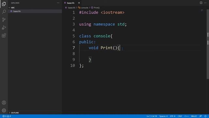Change CRLF end of line sequence
209x118 pixels.
(180, 116)
